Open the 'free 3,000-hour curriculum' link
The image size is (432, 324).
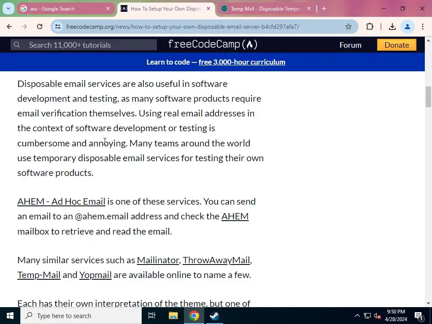[242, 62]
